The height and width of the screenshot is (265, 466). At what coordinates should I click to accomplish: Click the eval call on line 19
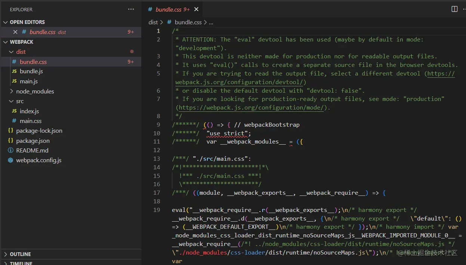coord(179,210)
